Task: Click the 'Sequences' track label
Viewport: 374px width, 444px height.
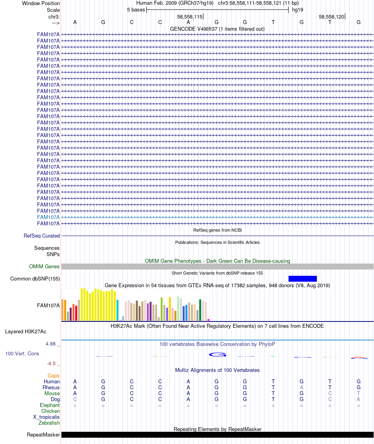Action: (47, 248)
